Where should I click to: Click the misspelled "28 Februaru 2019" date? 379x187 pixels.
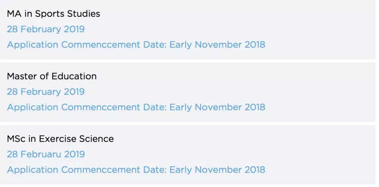click(46, 154)
